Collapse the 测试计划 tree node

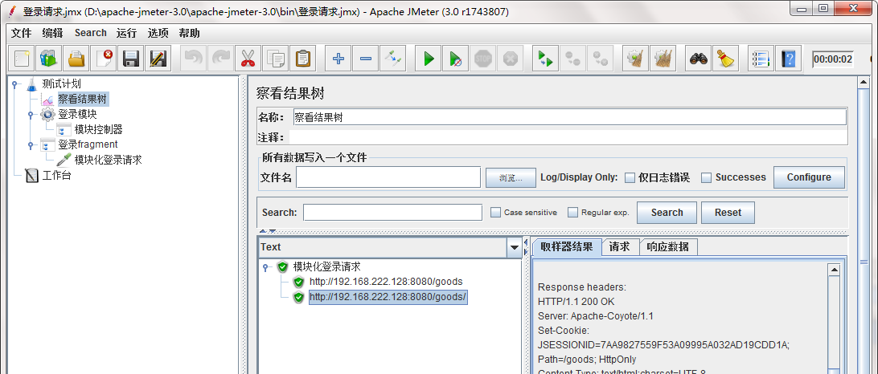14,84
